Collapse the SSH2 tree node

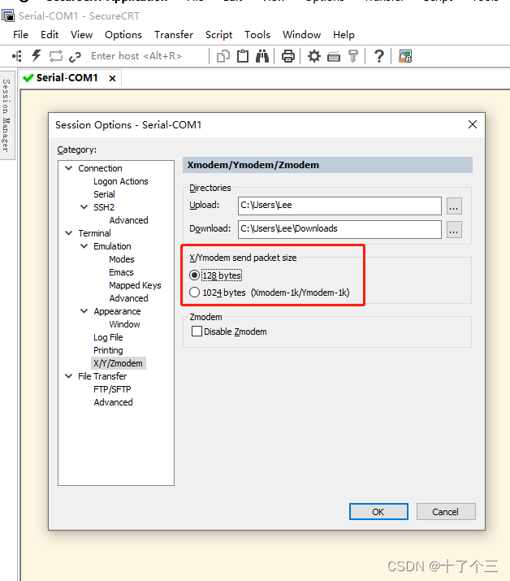click(84, 207)
